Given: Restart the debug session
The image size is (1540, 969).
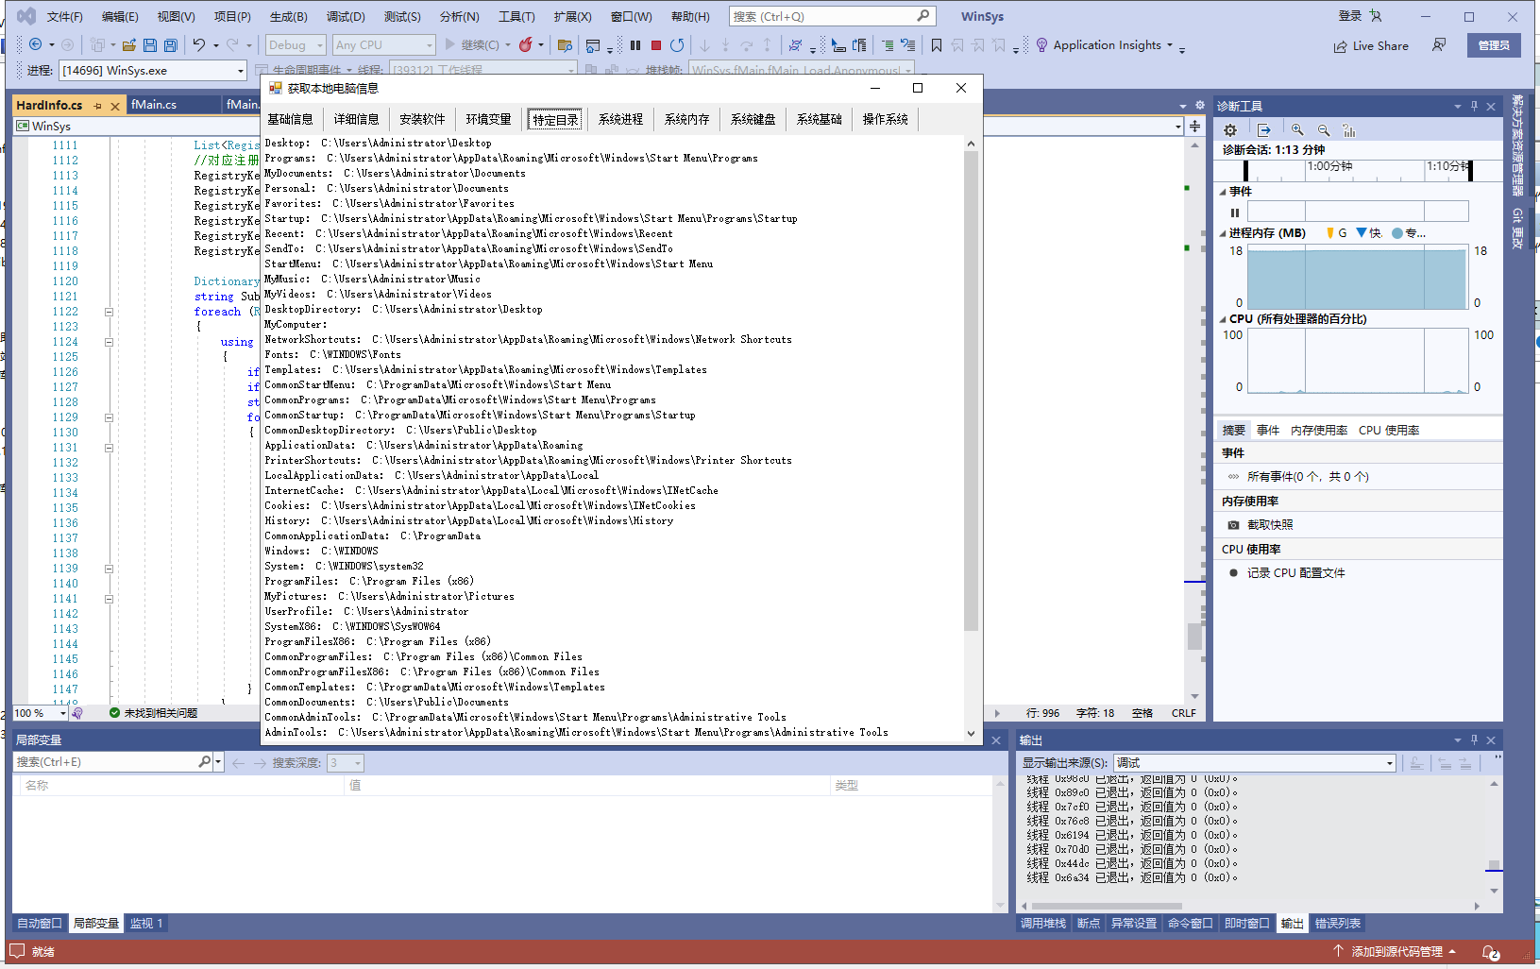Looking at the screenshot, I should coord(677,44).
